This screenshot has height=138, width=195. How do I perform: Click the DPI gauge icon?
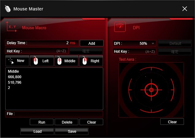(x=120, y=27)
